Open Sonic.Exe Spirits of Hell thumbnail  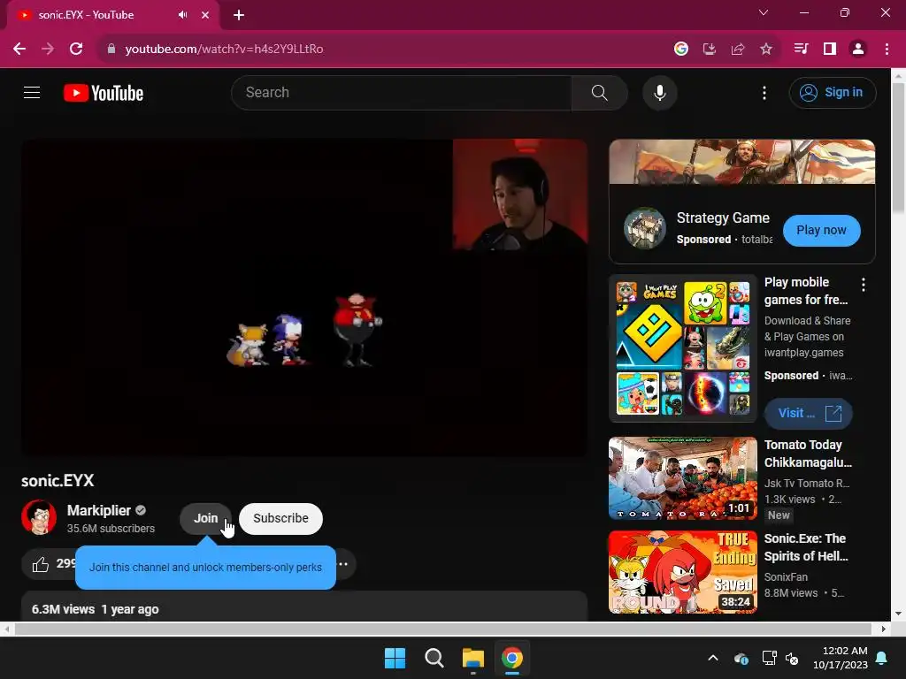(683, 572)
